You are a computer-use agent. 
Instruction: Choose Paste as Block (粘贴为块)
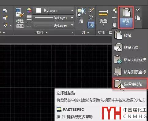point(130,47)
